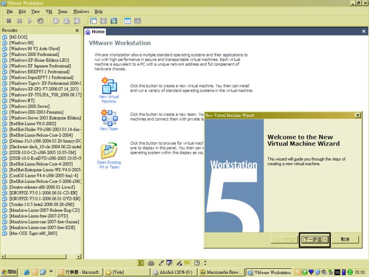369x277 pixels.
Task: Select [RedHat-Linux-Fedora-Core-2-2004] favorite
Action: tap(41, 135)
